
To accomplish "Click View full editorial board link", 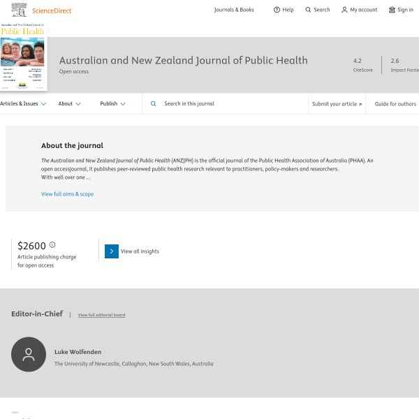I will coord(101,315).
